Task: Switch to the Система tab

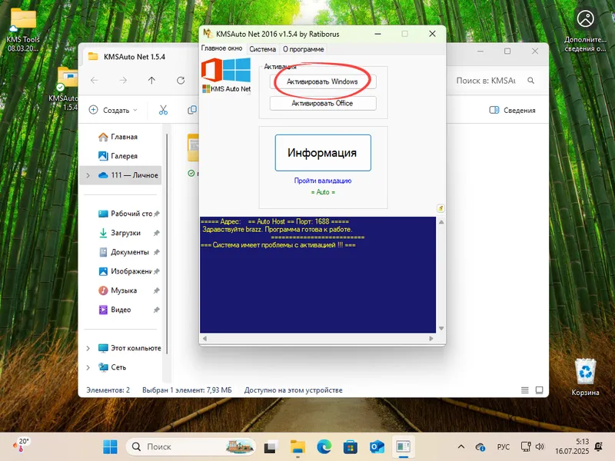Action: pos(263,48)
